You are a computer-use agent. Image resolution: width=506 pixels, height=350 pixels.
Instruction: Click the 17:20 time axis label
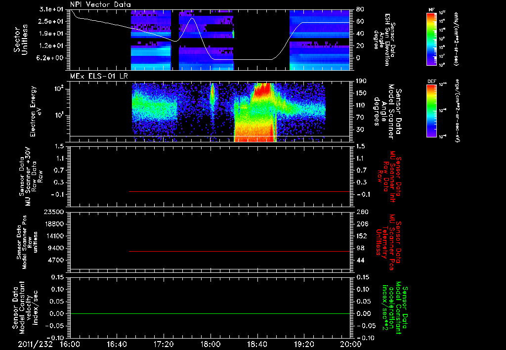click(164, 344)
